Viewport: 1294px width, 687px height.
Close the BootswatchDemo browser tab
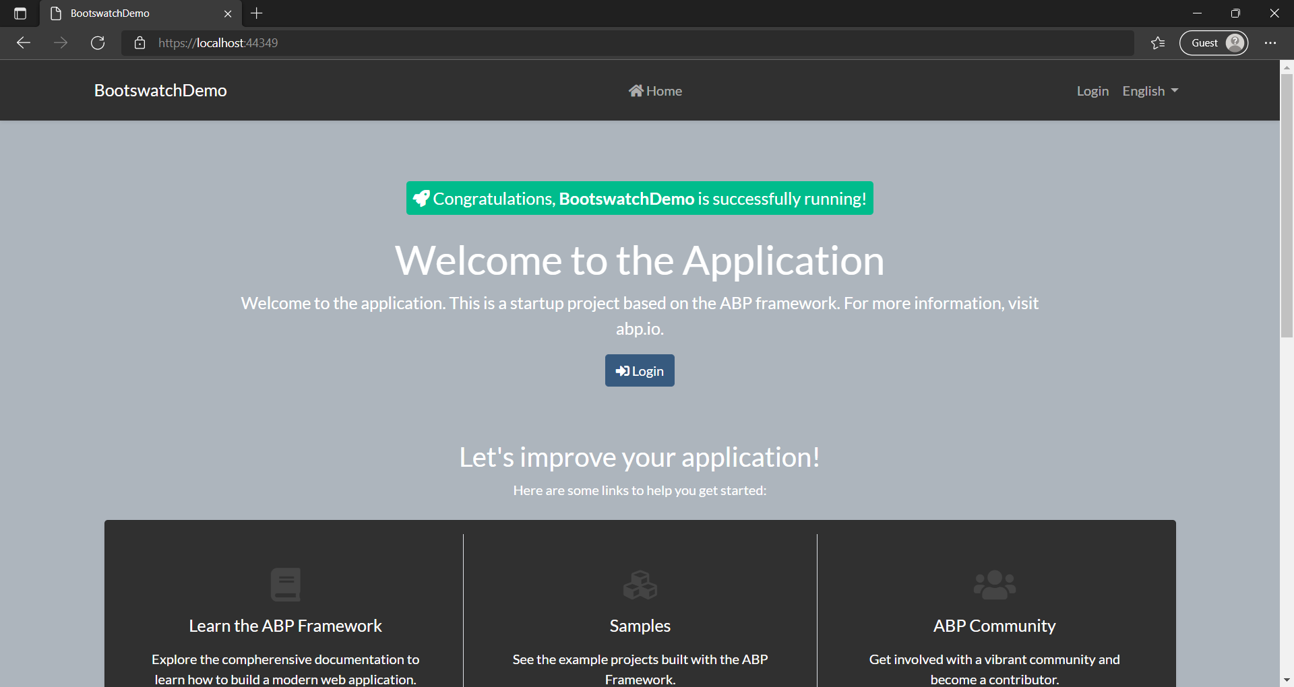tap(228, 13)
